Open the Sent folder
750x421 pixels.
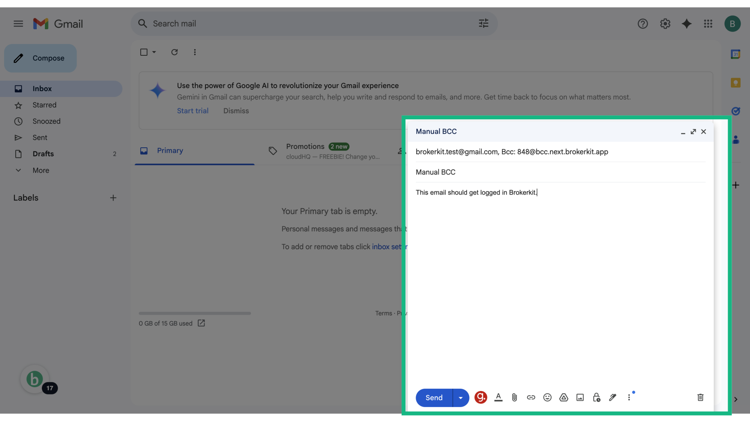[61, 138]
